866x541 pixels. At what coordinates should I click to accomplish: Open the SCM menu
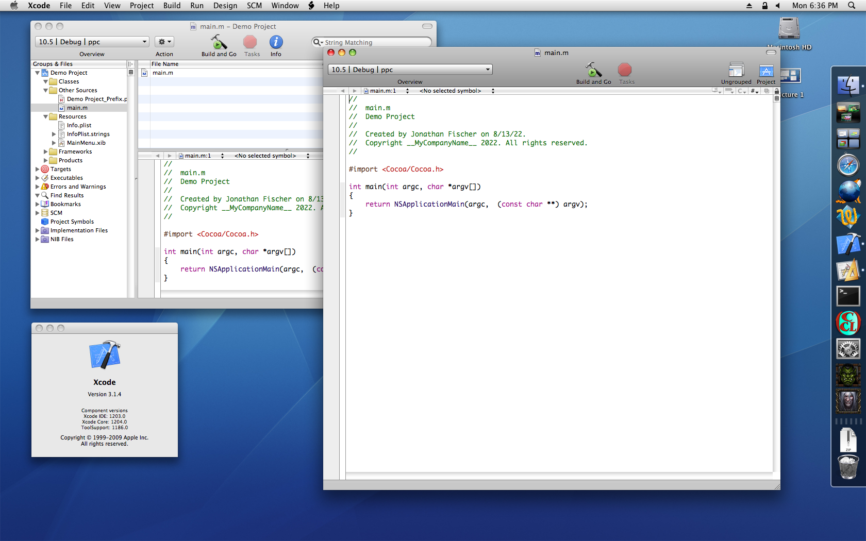point(254,6)
